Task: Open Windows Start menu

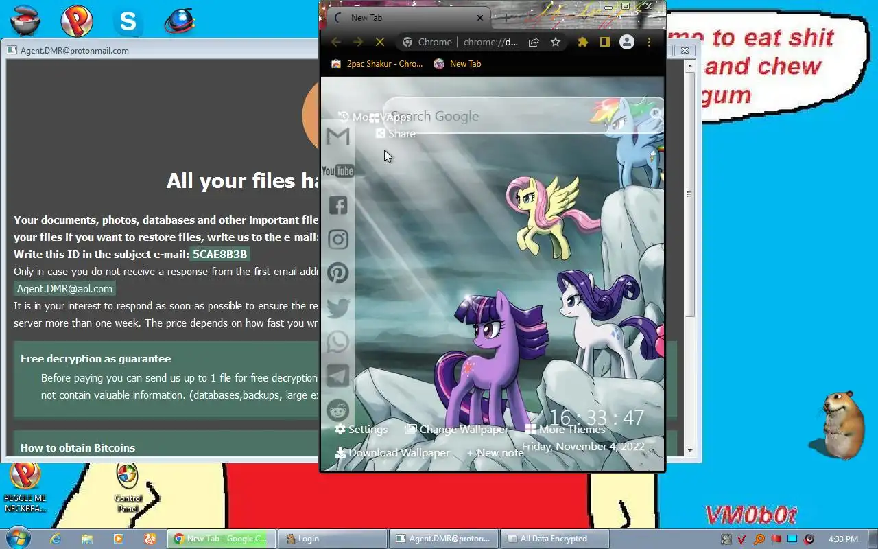Action: pyautogui.click(x=18, y=538)
